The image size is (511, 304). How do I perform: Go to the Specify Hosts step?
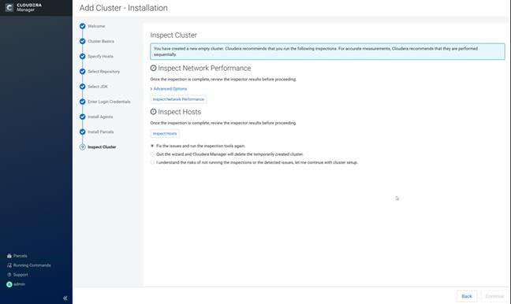(100, 56)
